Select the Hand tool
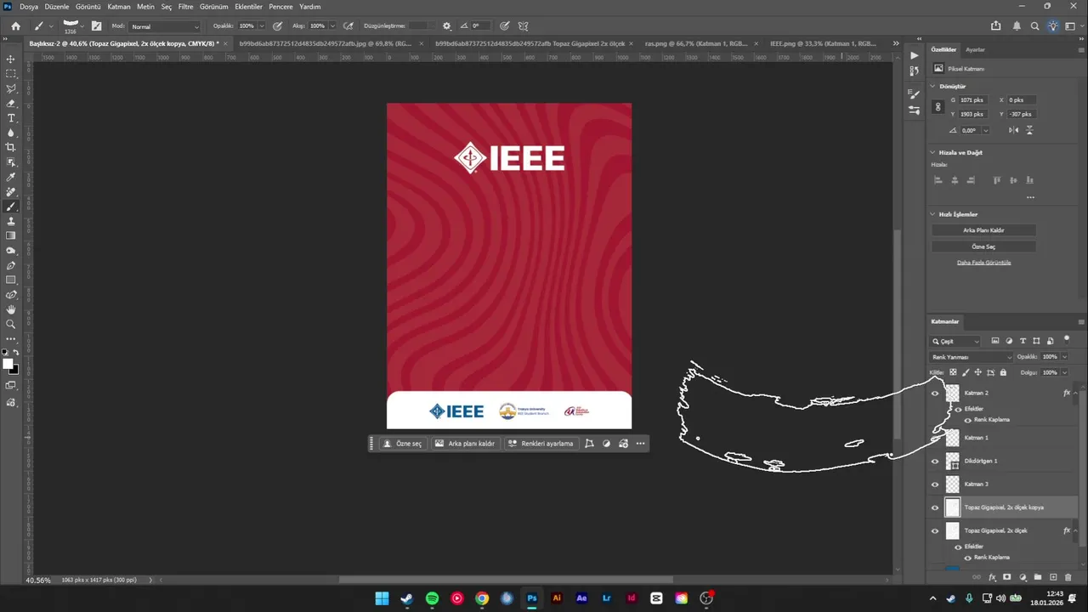The image size is (1088, 612). (x=11, y=309)
